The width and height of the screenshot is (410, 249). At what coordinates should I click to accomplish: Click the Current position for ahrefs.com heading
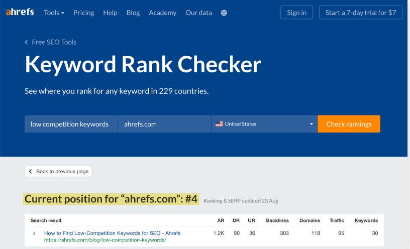pyautogui.click(x=111, y=199)
